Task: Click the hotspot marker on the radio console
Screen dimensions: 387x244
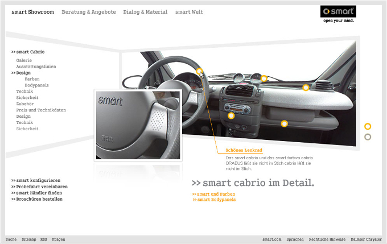Action: coord(231,115)
